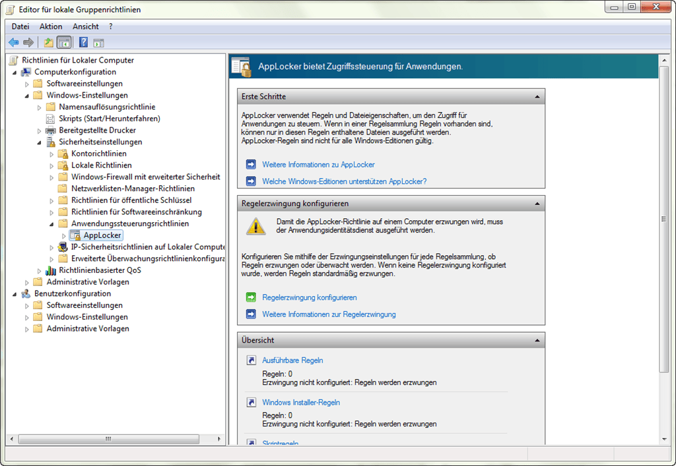676x466 pixels.
Task: Expand the Kontorichtlinien tree node
Action: click(51, 154)
